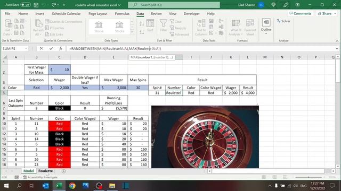Click the Properties button in Queries group

pyautogui.click(x=55, y=28)
